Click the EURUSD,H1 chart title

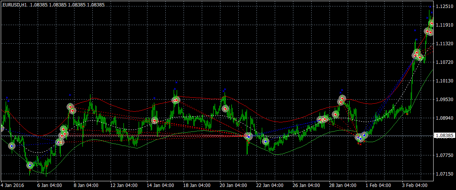(14, 5)
